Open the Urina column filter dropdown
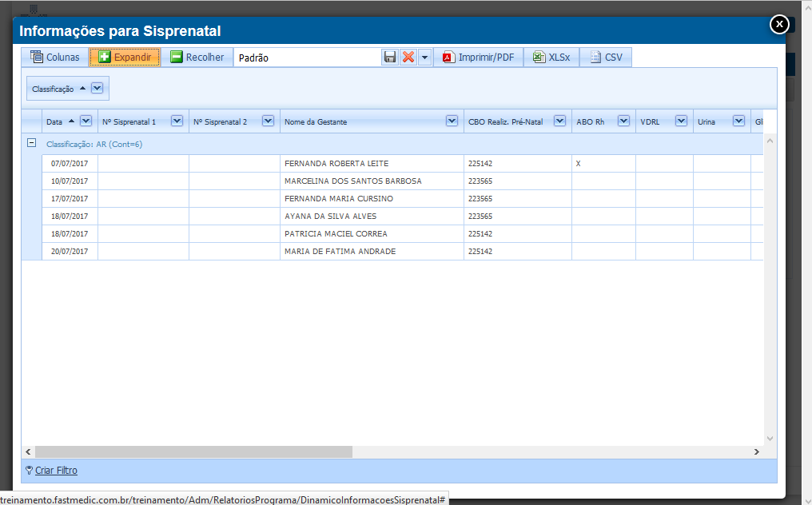 tap(739, 121)
